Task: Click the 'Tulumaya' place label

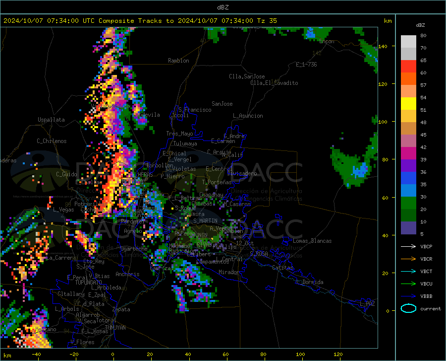Action: click(185, 144)
